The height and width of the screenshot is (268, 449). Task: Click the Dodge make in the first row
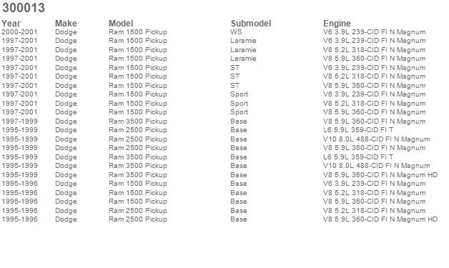point(66,32)
